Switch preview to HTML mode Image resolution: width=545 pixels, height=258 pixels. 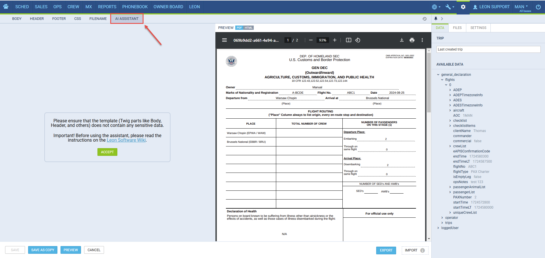tap(248, 28)
